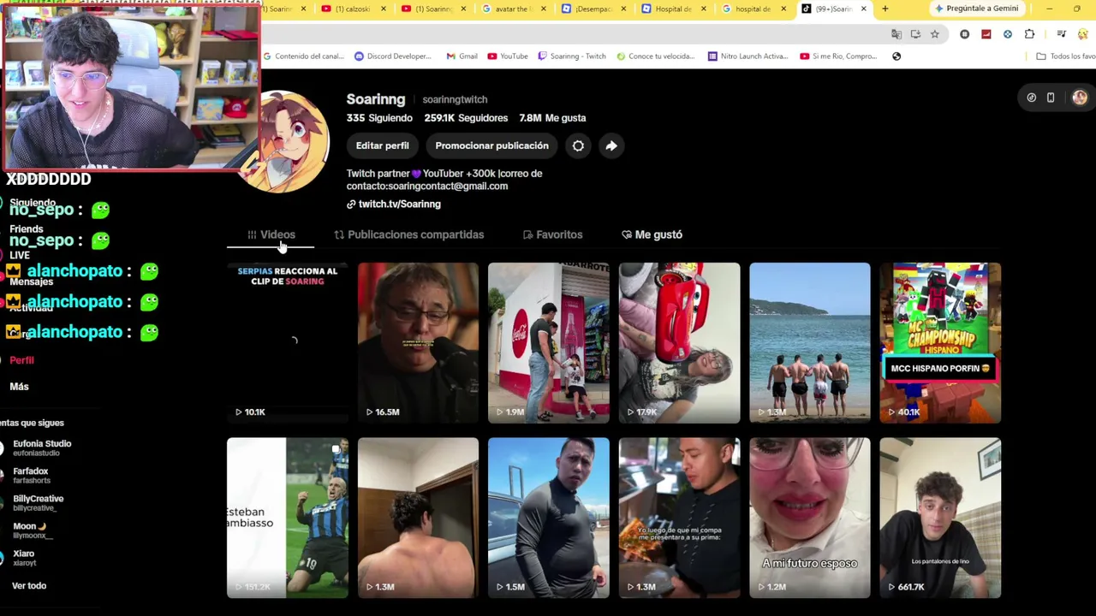The height and width of the screenshot is (616, 1096).
Task: Close the 'Hospital de' tab with blue icon
Action: point(703,9)
